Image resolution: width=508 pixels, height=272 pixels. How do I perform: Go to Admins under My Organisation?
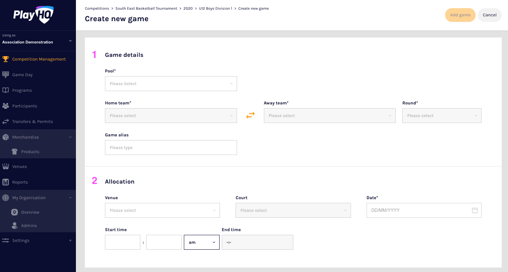(29, 226)
